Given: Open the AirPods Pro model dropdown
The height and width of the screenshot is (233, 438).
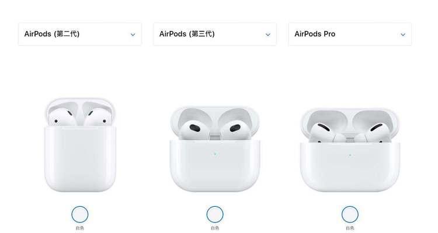Looking at the screenshot, I should click(x=350, y=34).
